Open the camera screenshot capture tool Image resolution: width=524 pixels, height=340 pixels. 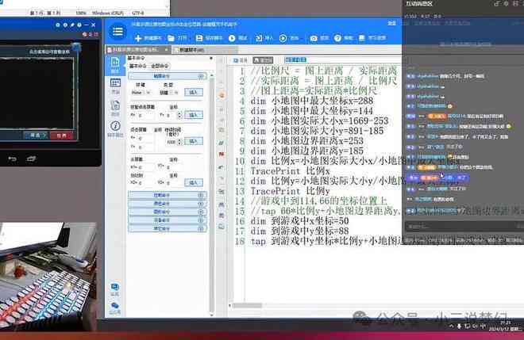(314, 38)
